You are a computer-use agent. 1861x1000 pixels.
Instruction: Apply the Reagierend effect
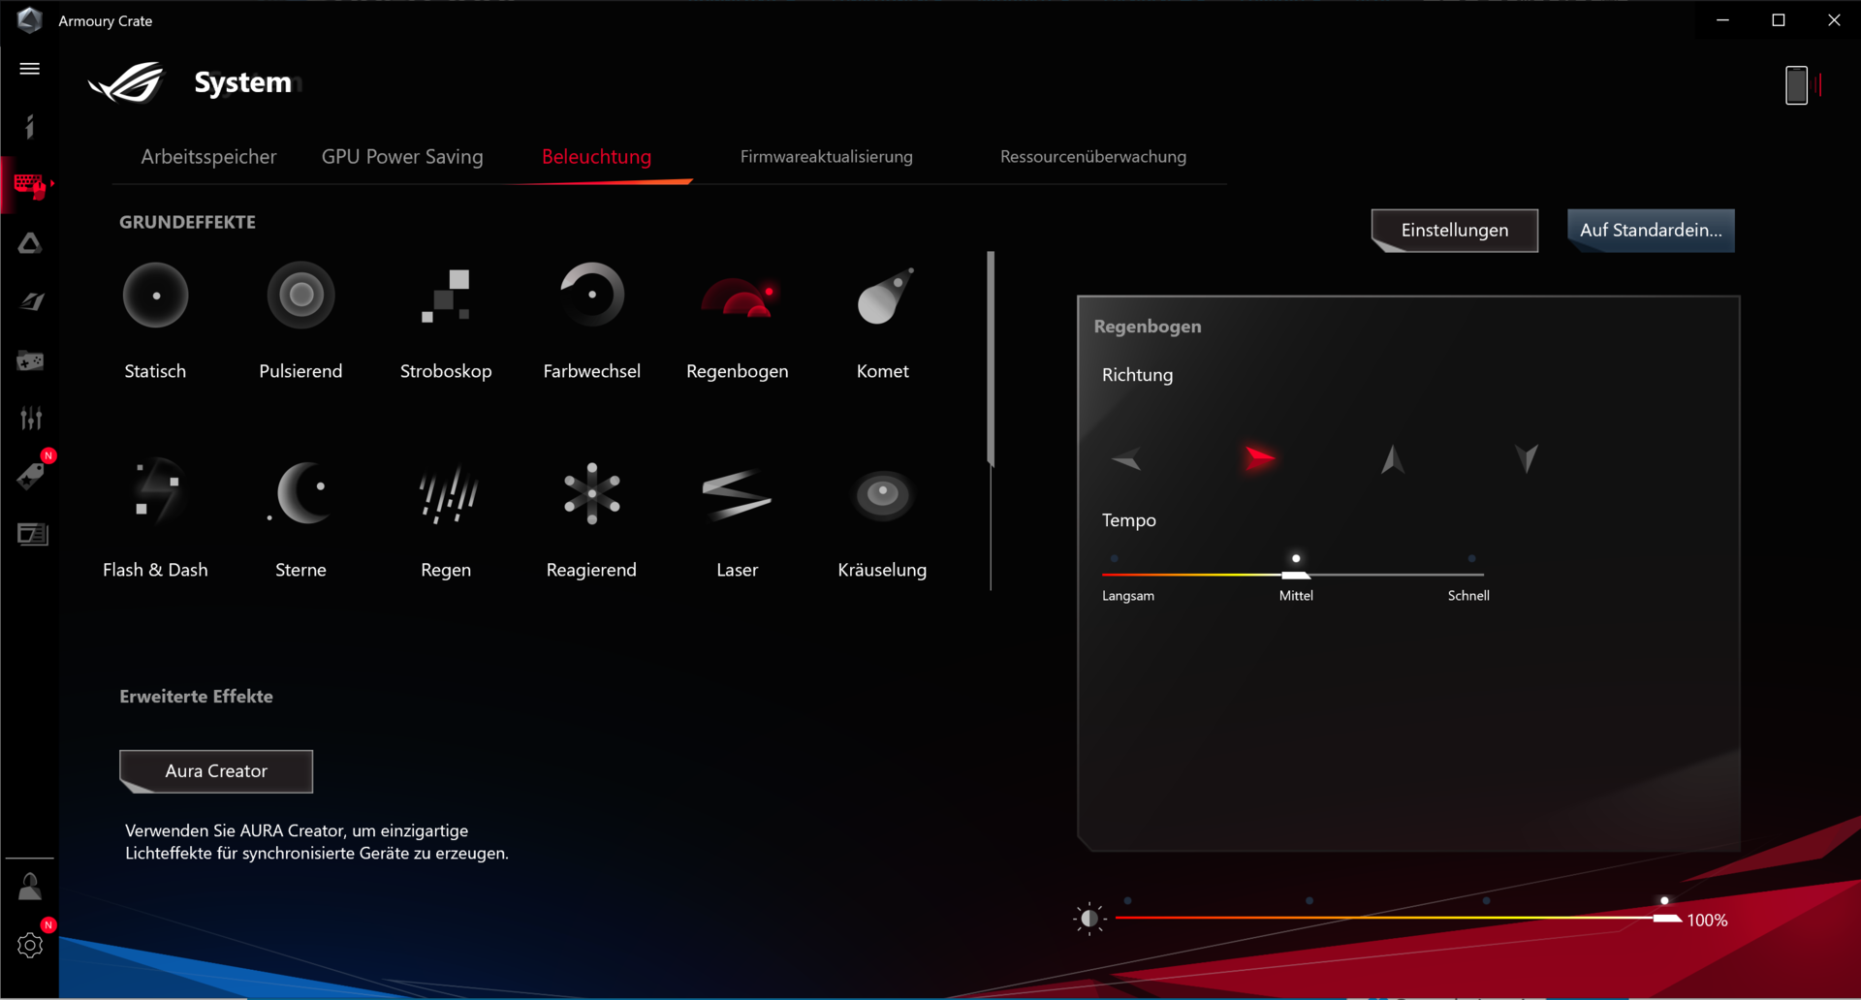[591, 519]
